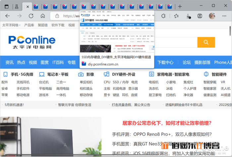Open the 无人机 link

(225, 88)
